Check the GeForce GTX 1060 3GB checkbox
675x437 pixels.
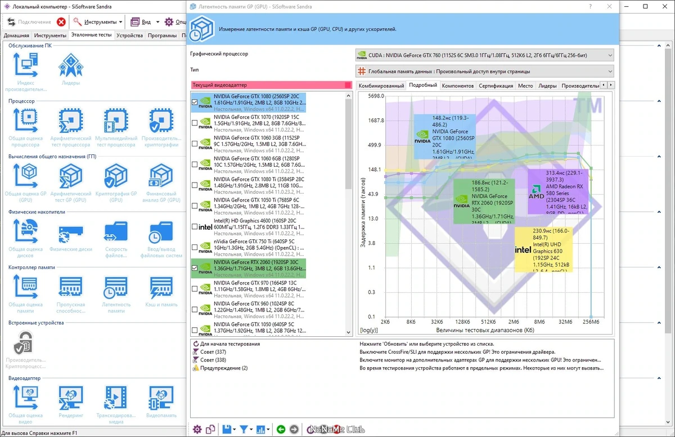(195, 144)
